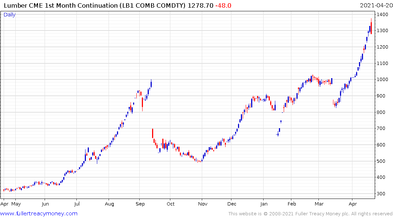Click the 'Dec' month axis label
This screenshot has height=219, width=393.
[x=232, y=204]
